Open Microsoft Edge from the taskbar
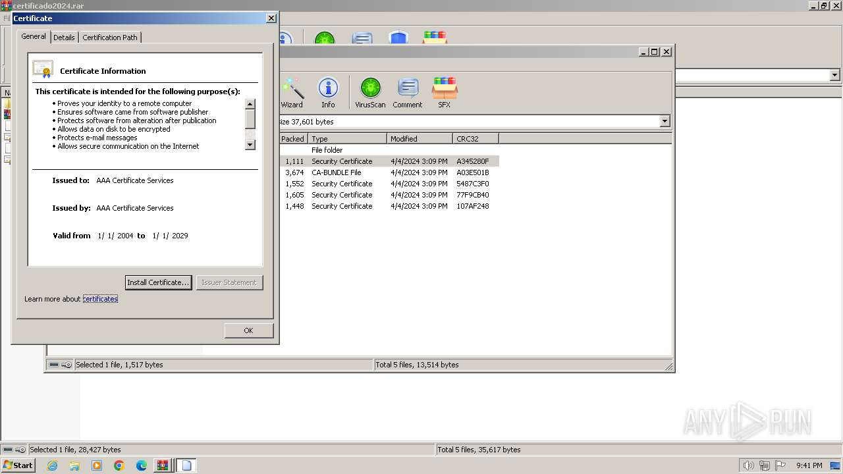Screen dimensions: 843x474 [x=142, y=465]
